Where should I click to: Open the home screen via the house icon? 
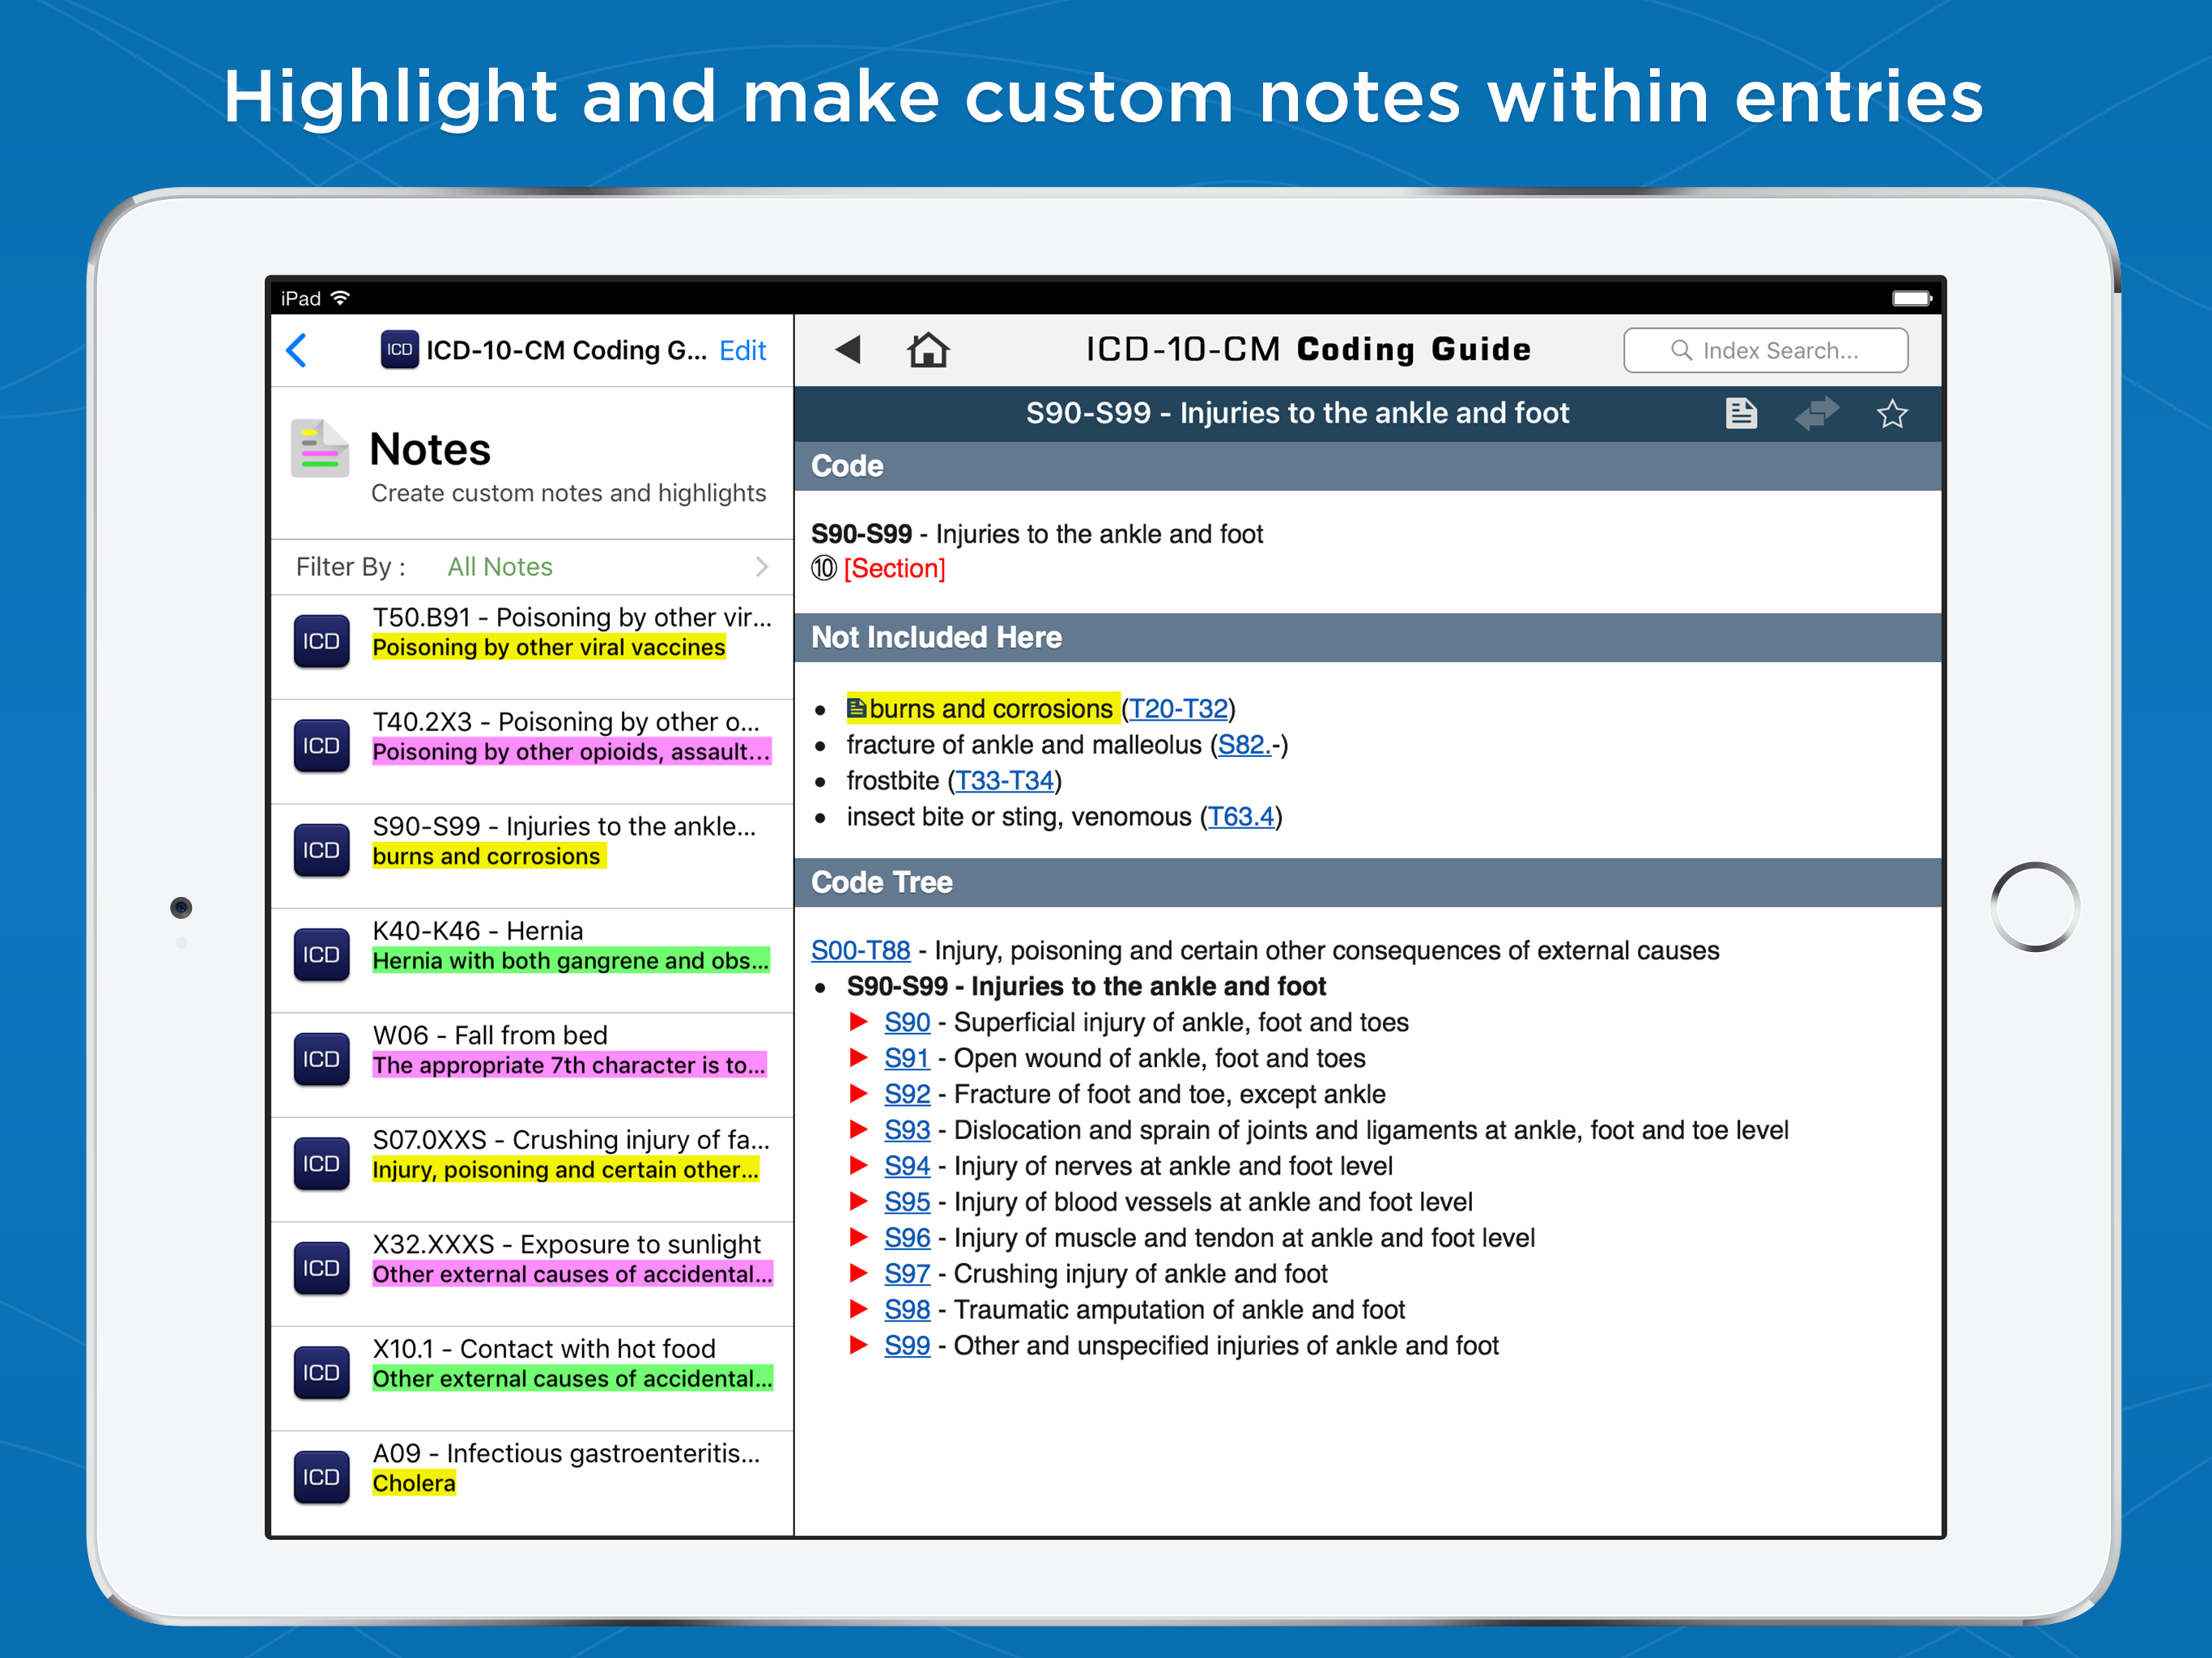[928, 349]
